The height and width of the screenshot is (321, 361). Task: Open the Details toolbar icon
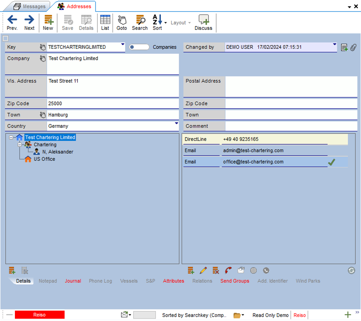point(86,23)
